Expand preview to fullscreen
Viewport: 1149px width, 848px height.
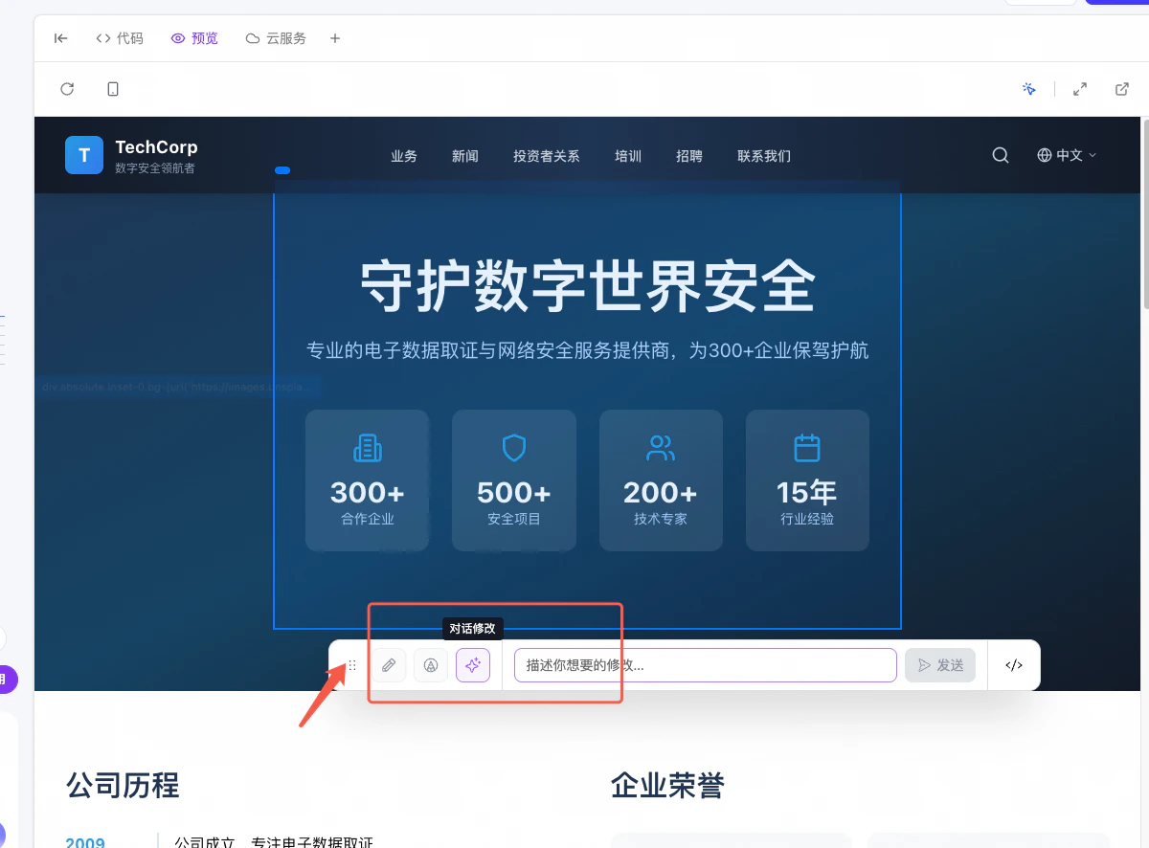[x=1080, y=89]
